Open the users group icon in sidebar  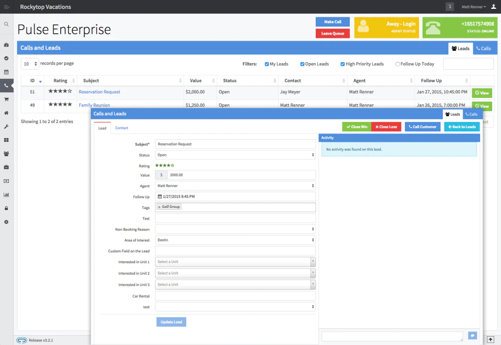click(x=6, y=154)
